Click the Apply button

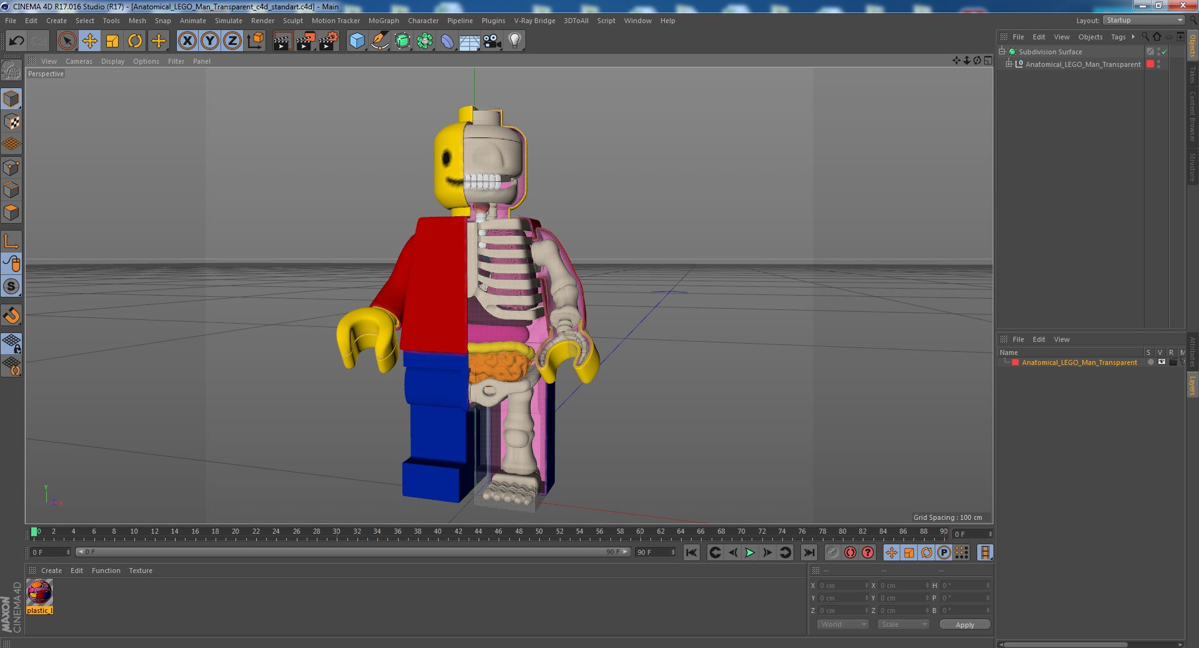coord(965,625)
